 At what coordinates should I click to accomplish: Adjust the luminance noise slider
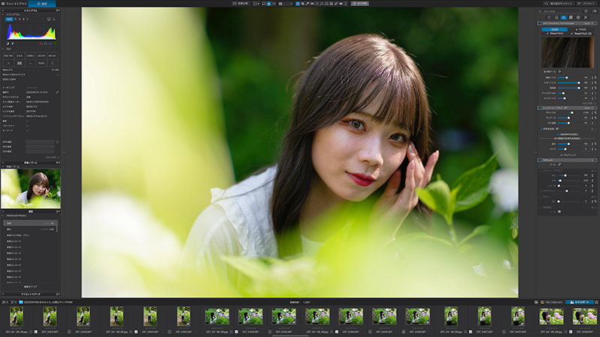[568, 78]
